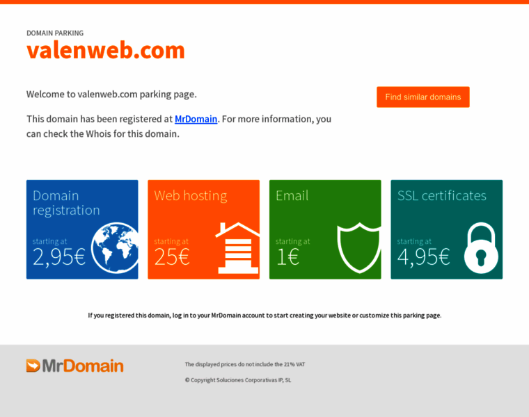Click the MrDomain logo in the footer
This screenshot has height=417, width=529.
(x=75, y=366)
